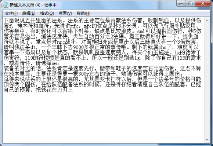Click the scrollbar down arrow
This screenshot has width=213, height=146.
tap(207, 140)
